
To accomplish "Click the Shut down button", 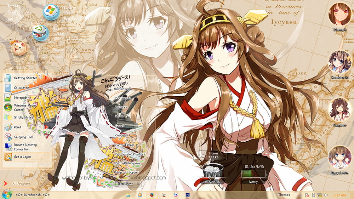I will [x=126, y=184].
